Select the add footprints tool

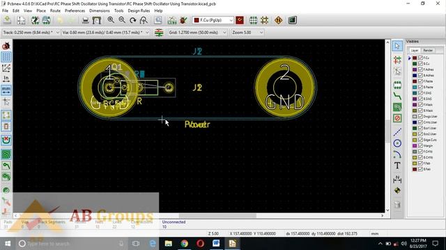click(397, 85)
